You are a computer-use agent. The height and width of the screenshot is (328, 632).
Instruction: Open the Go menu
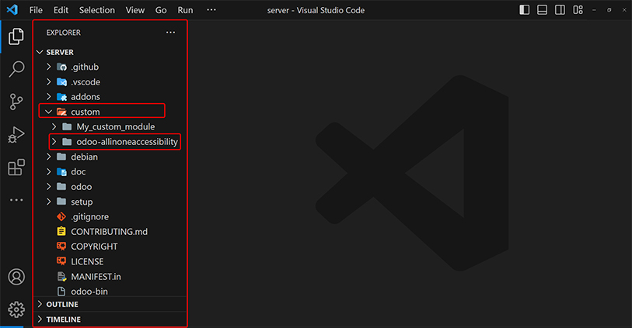click(x=161, y=10)
